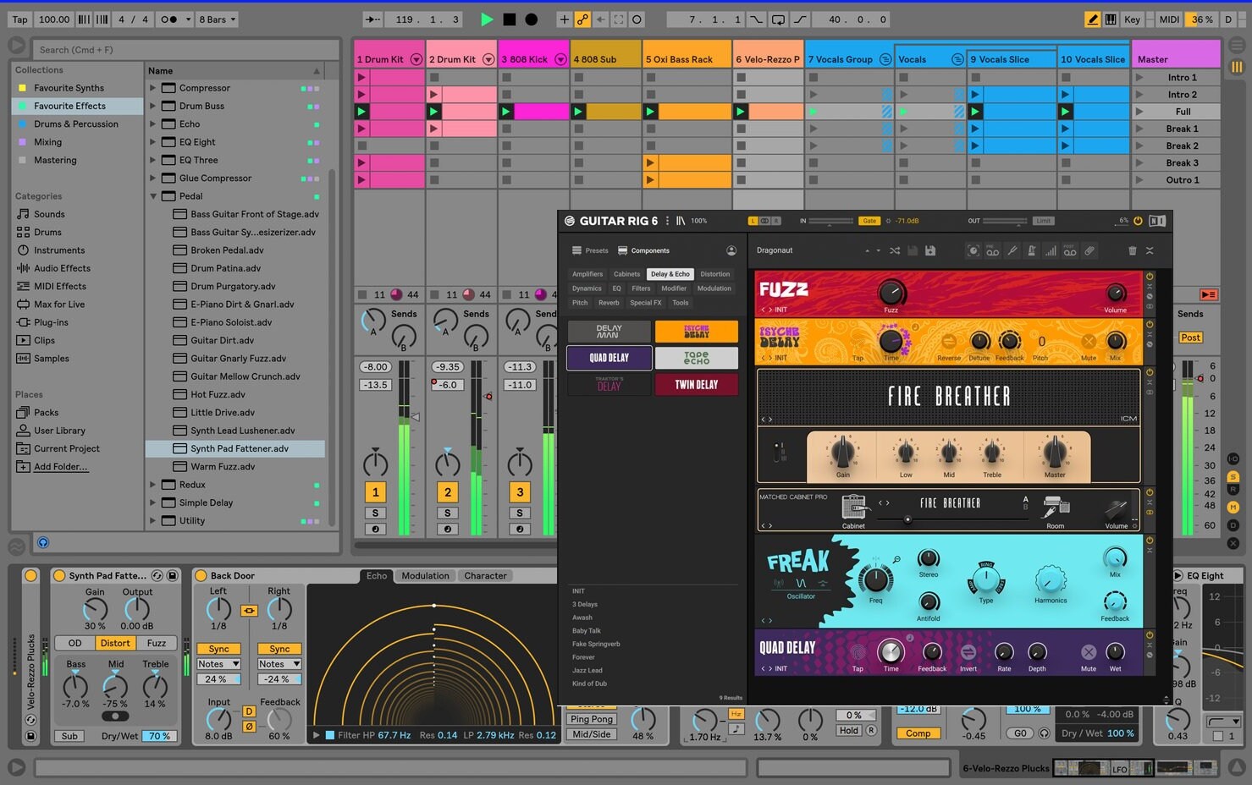Open the Guitar Rig three-dot menu
Screen dimensions: 1252x785
[x=667, y=221]
